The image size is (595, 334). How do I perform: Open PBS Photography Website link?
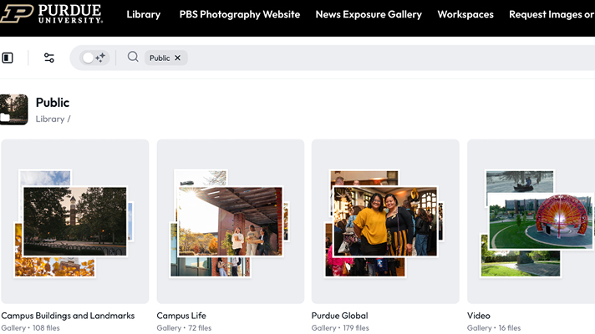240,14
